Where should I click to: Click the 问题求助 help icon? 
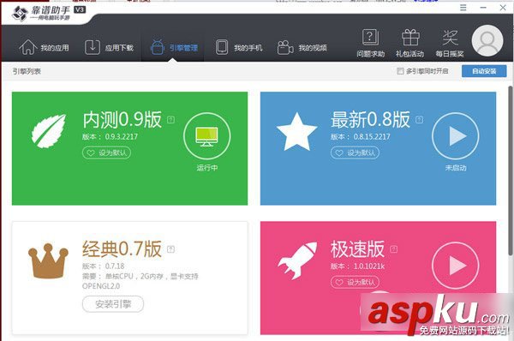(x=370, y=43)
